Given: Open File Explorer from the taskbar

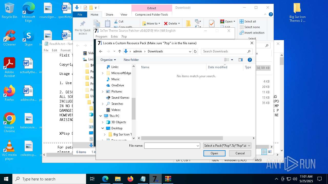Looking at the screenshot, I should click(118, 179).
